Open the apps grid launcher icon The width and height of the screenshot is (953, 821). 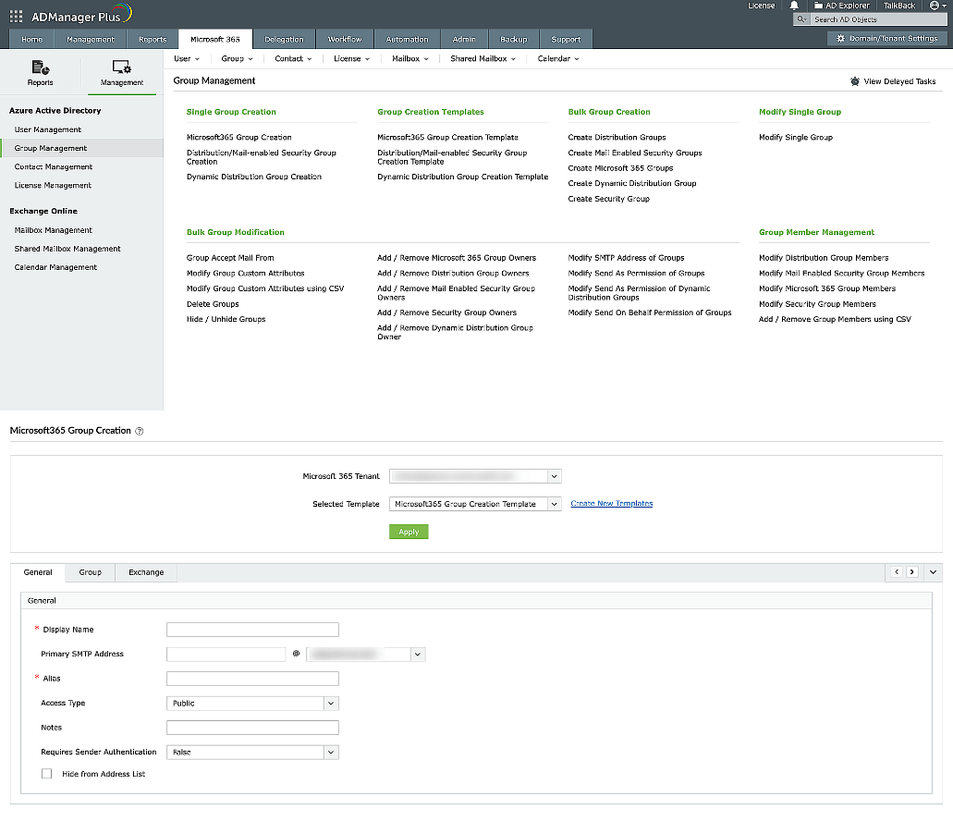click(x=17, y=17)
